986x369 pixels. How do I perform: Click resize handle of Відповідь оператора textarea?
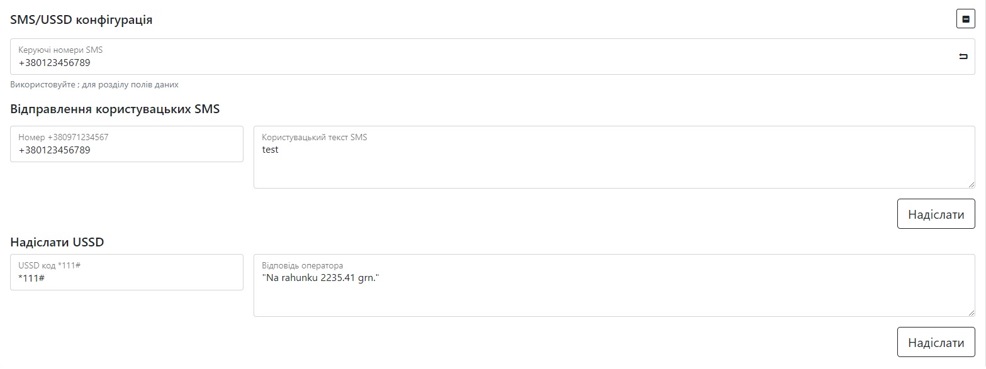click(x=971, y=312)
